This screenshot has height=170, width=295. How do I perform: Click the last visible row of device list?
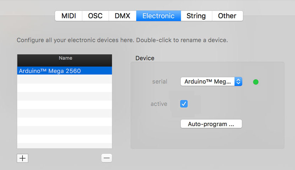[x=64, y=146]
